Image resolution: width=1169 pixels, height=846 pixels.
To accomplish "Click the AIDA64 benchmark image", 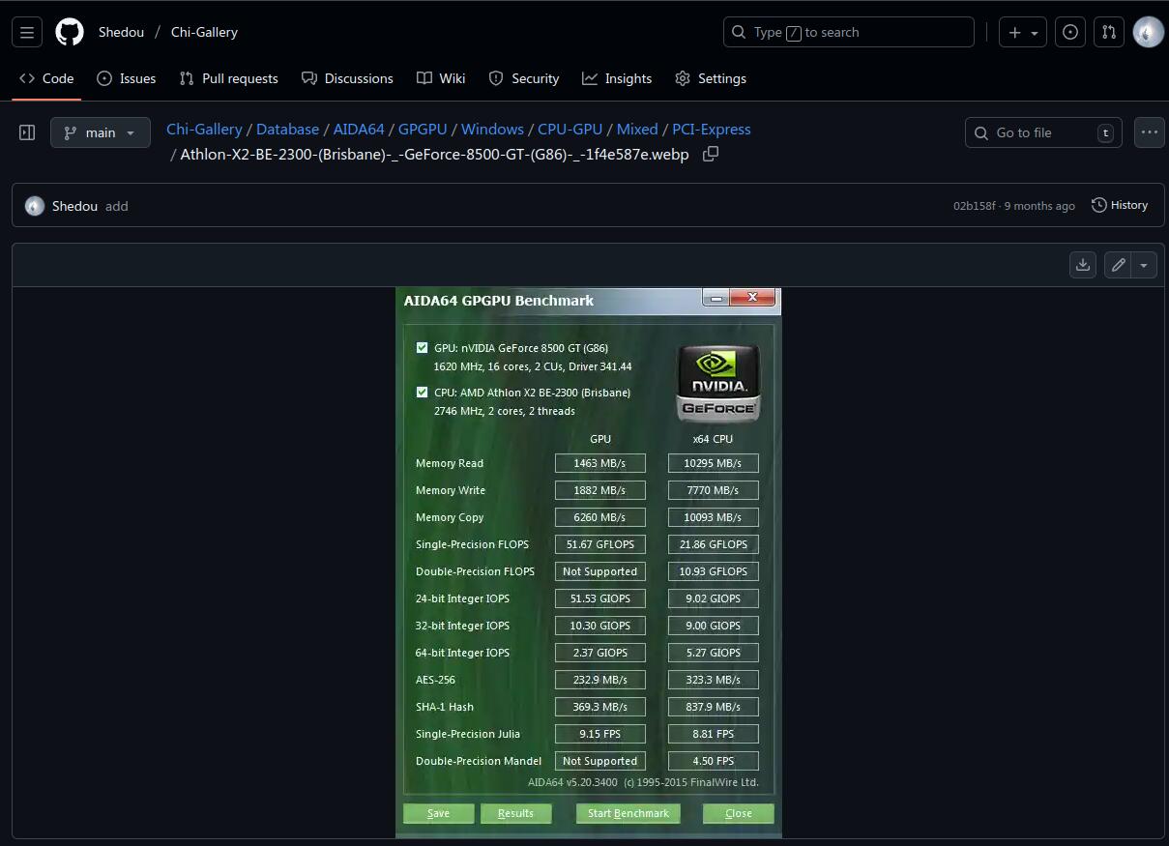I will click(x=588, y=563).
